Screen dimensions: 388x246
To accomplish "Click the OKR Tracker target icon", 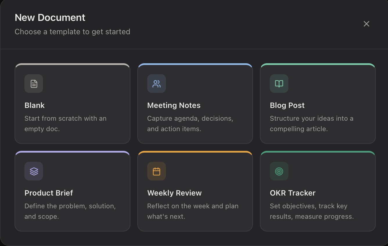I will click(279, 171).
